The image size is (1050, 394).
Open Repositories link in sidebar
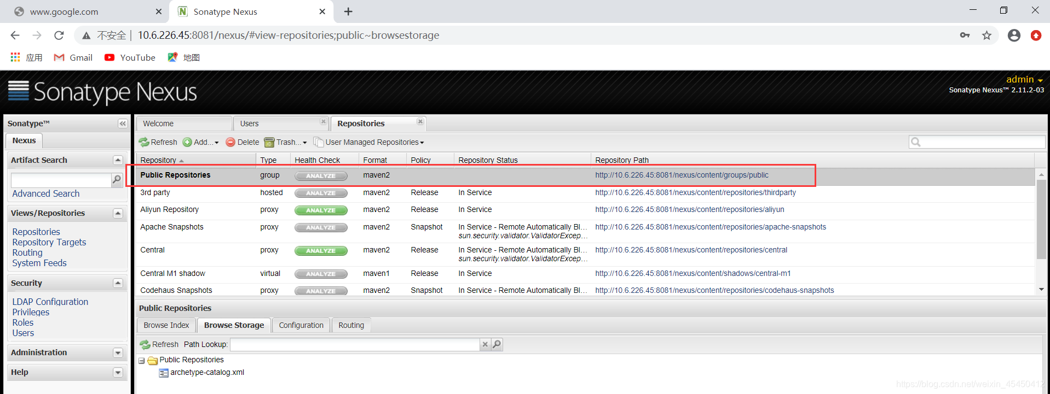(x=36, y=232)
